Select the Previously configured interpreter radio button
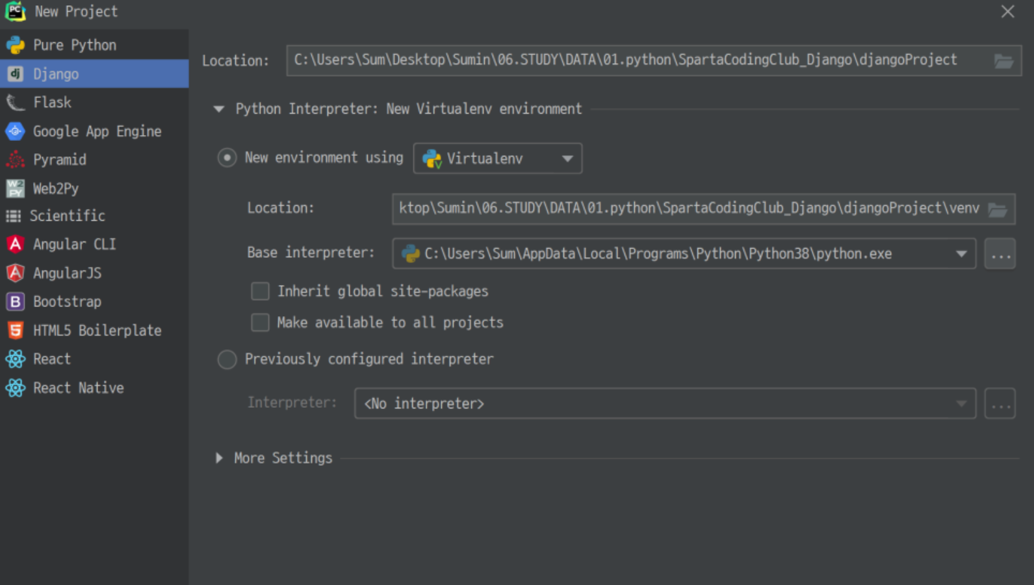 227,359
